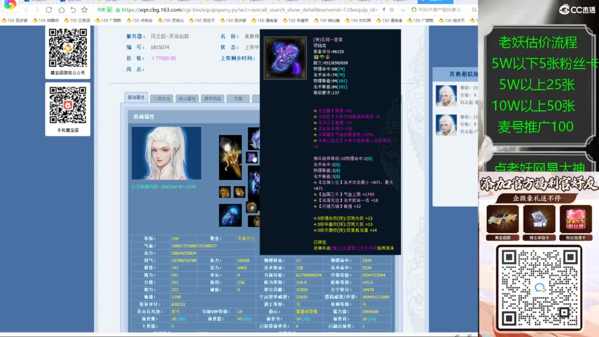The height and width of the screenshot is (337, 599).
Task: Open the 150 自在天 bookmark
Action: (x=202, y=21)
